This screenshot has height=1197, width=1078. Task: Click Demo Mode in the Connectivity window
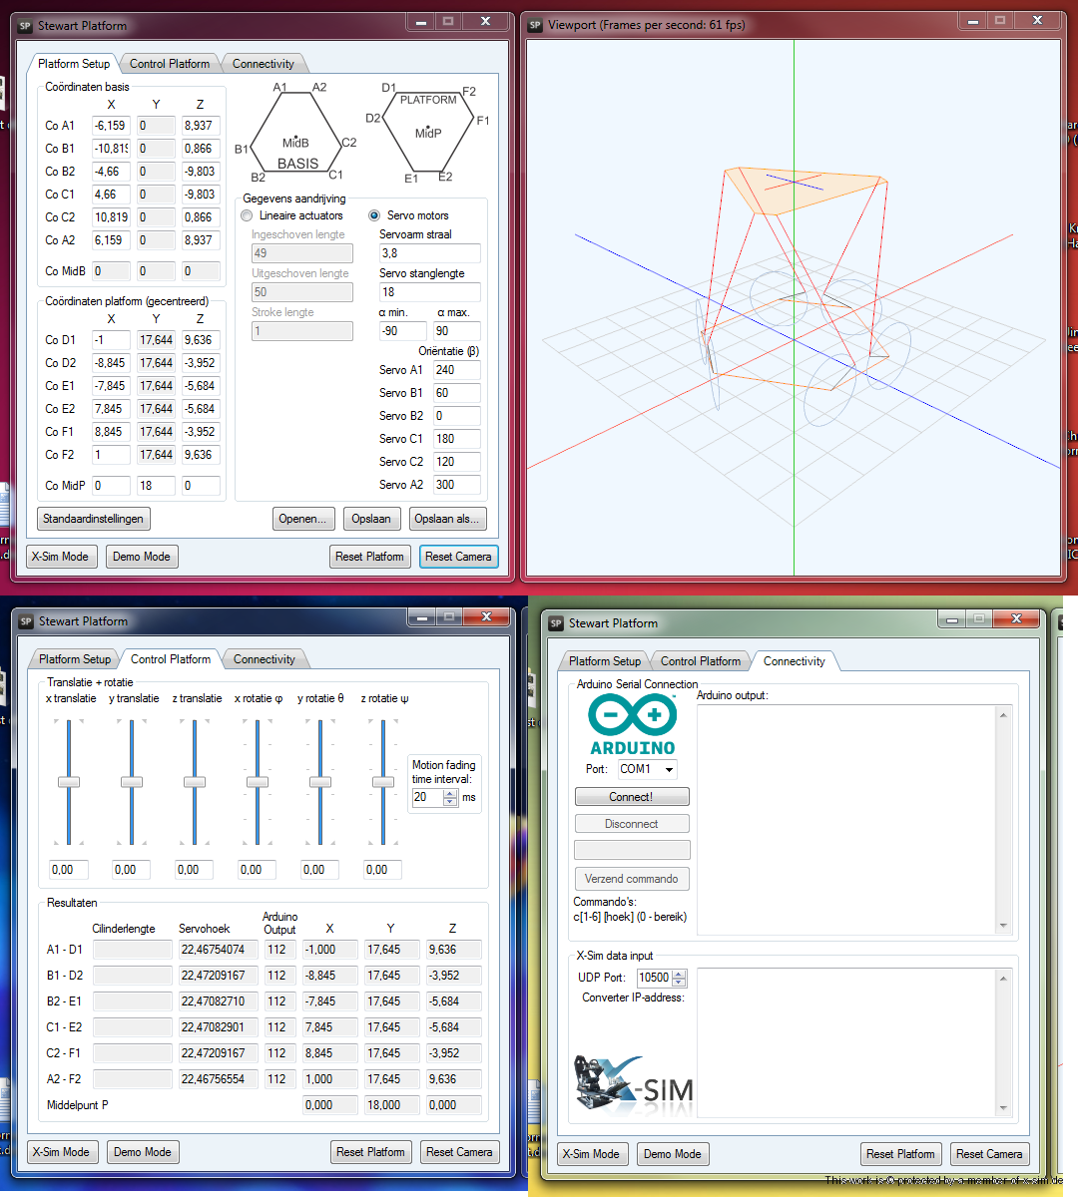(672, 1154)
